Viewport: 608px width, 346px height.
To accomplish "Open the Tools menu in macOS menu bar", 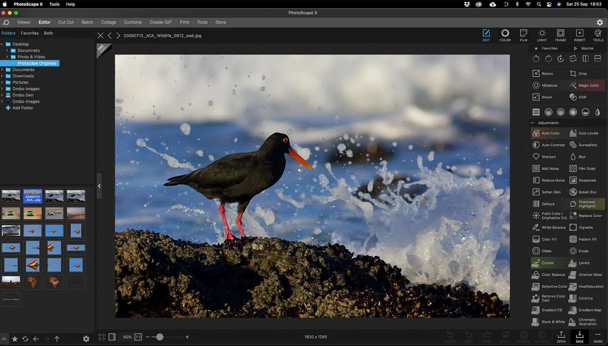I will tap(54, 4).
